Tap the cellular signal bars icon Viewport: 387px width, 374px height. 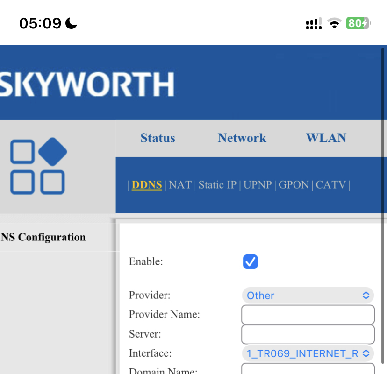[314, 23]
